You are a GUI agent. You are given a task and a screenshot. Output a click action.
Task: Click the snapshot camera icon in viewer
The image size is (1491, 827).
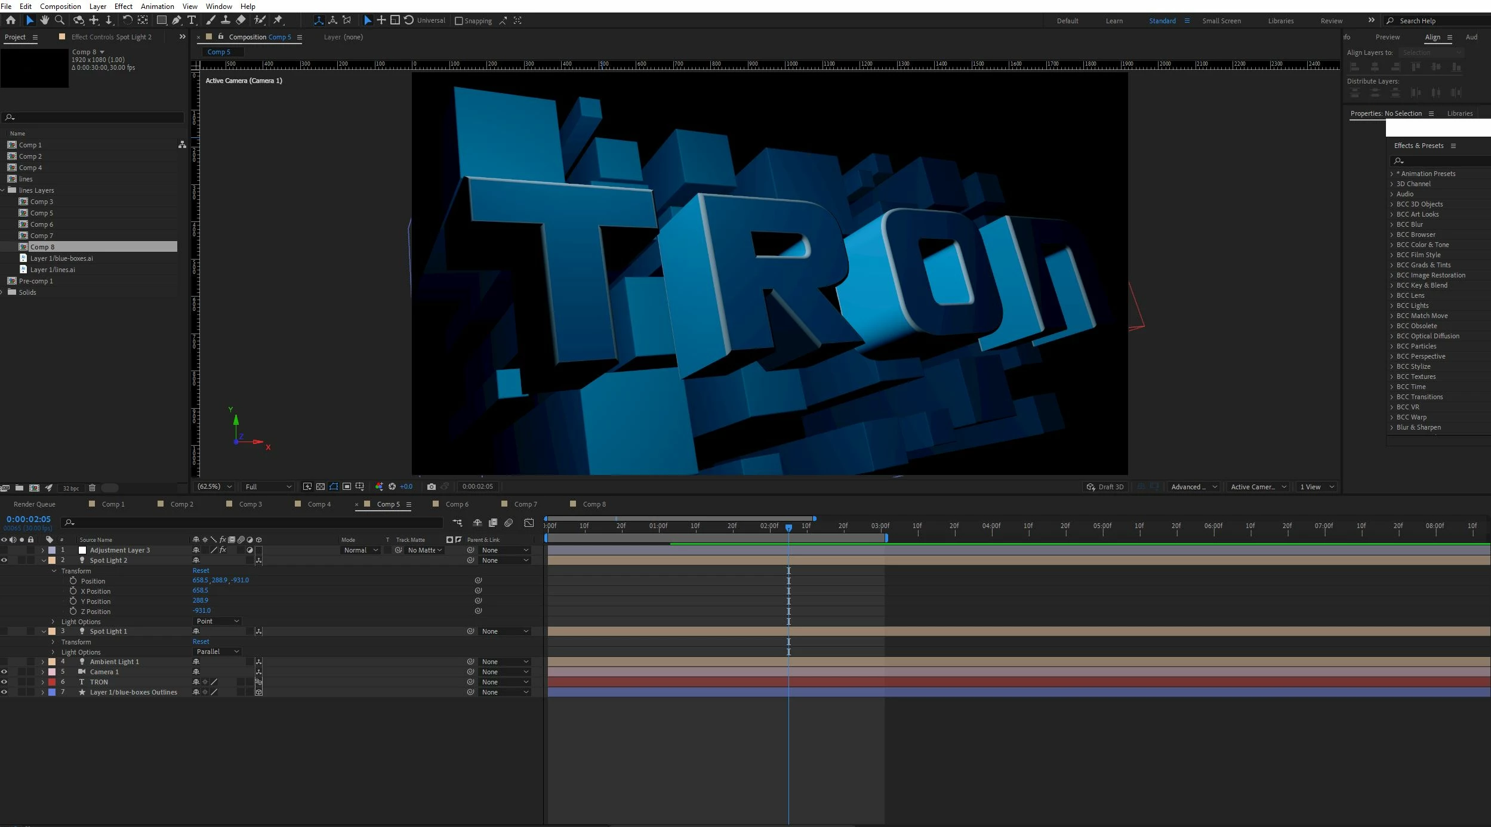tap(431, 487)
